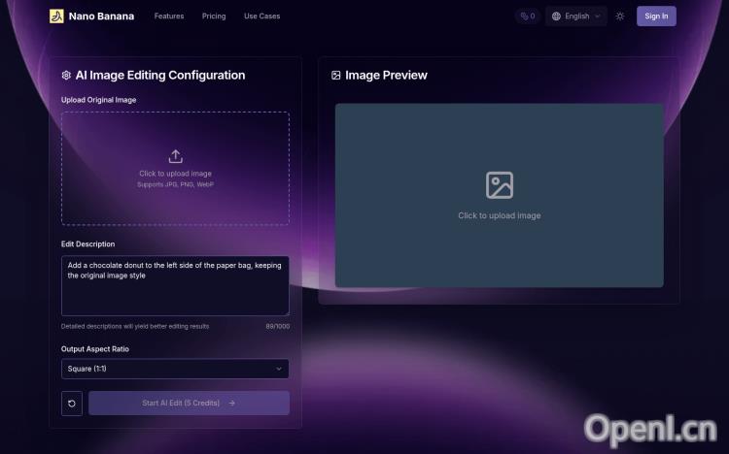
Task: Click the Nano Banana logo icon
Action: [56, 16]
